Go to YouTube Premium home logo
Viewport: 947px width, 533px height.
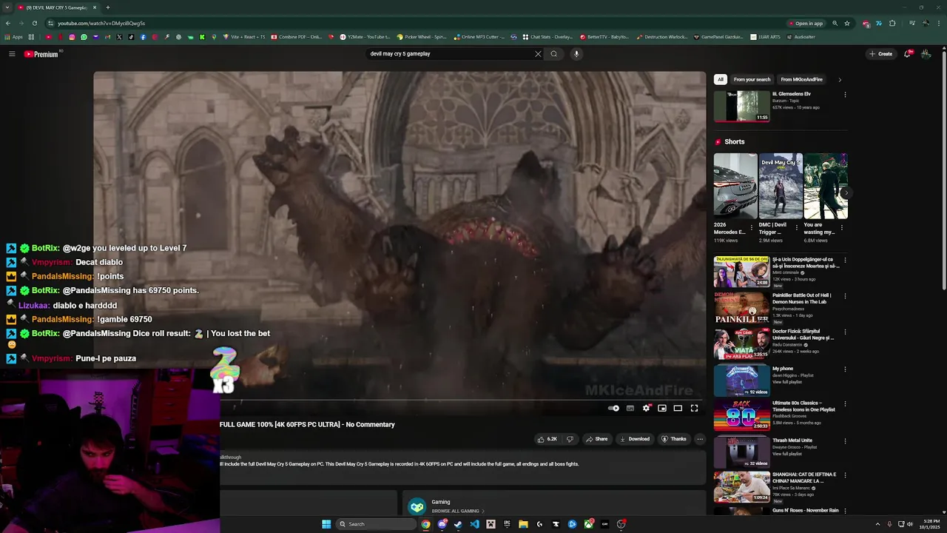tap(41, 54)
